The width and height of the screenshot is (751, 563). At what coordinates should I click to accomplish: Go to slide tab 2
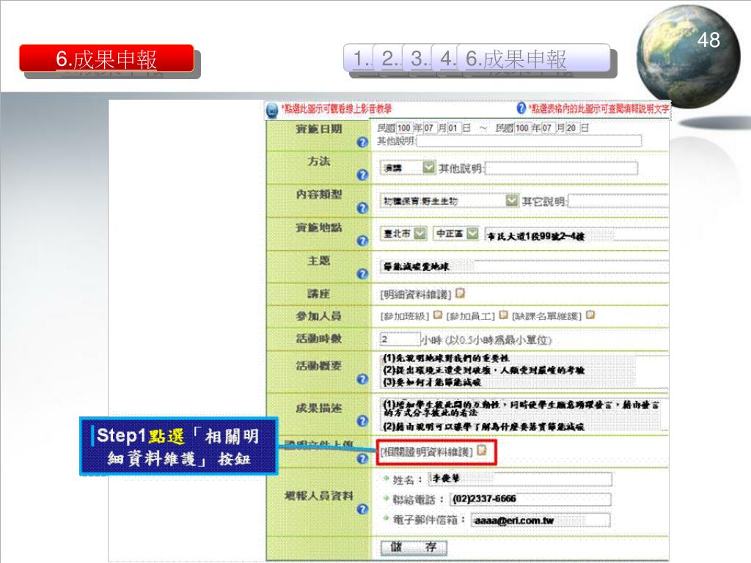click(x=389, y=59)
